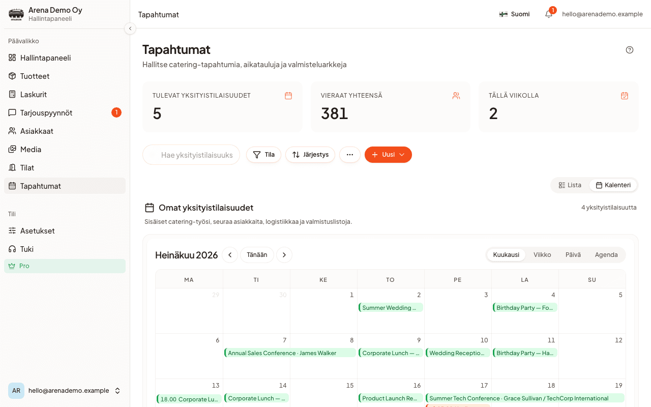Viewport: 651px width, 407px height.
Task: Click the '4 yksityistilaisuutta' count text
Action: 609,208
